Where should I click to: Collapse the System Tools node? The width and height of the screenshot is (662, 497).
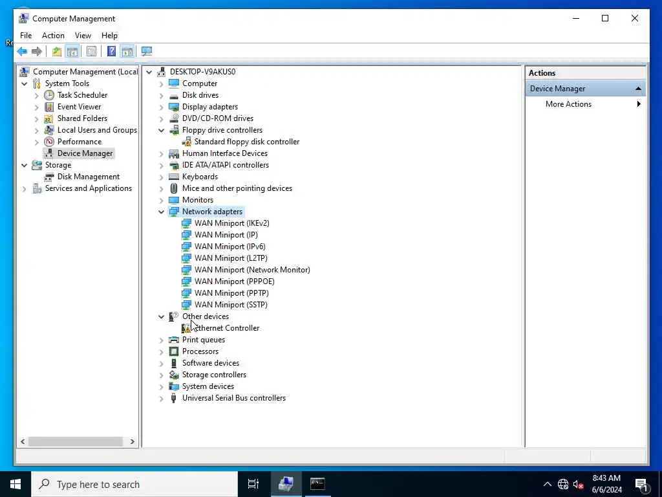coord(25,83)
